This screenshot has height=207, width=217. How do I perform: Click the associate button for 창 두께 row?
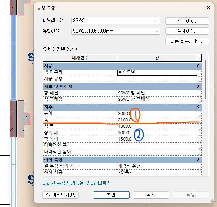click(200, 132)
